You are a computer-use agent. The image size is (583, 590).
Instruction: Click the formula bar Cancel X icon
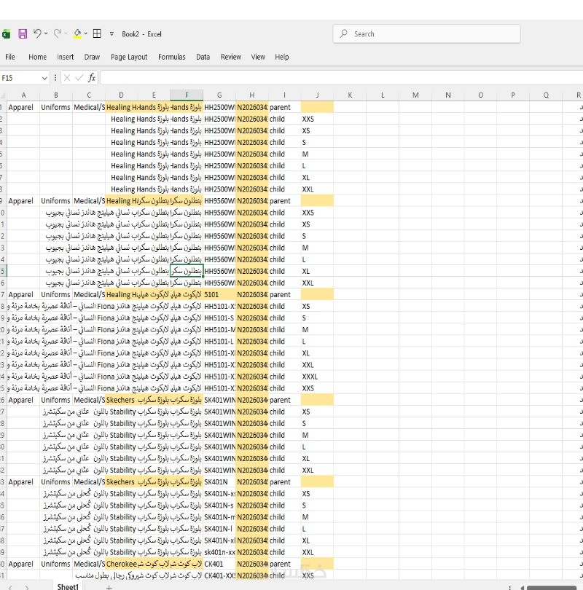[67, 78]
